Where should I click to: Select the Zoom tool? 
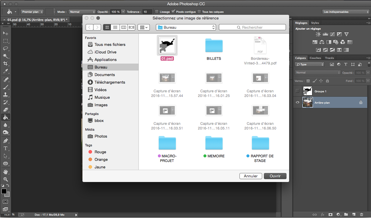coord(5,179)
